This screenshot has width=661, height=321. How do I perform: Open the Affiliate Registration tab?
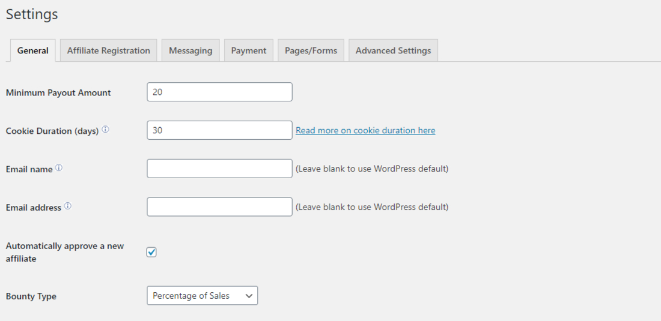pos(109,50)
